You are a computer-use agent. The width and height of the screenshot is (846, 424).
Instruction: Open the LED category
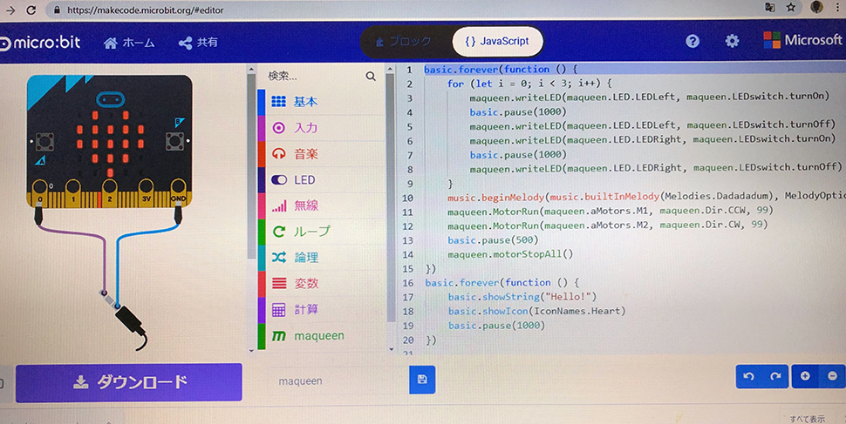[321, 180]
